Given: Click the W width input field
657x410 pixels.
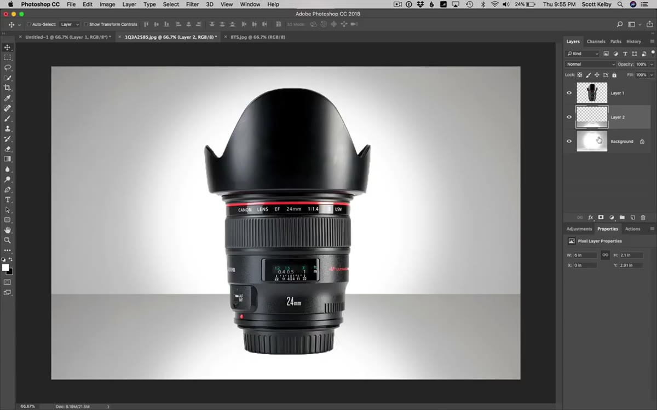Looking at the screenshot, I should tap(585, 255).
